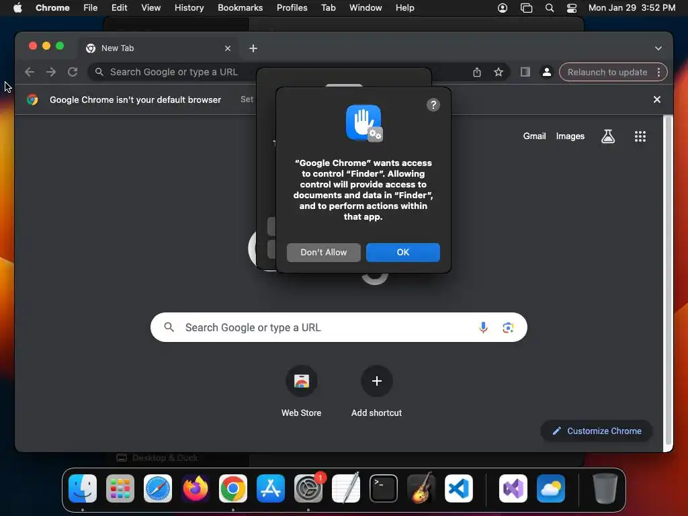This screenshot has height=516, width=688.
Task: Open the help question mark in dialog
Action: (x=433, y=105)
